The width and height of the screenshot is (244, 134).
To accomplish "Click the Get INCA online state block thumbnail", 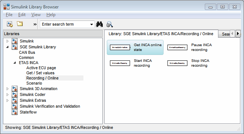I will point(120,47).
